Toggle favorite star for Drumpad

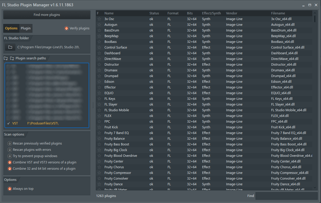click(x=99, y=76)
